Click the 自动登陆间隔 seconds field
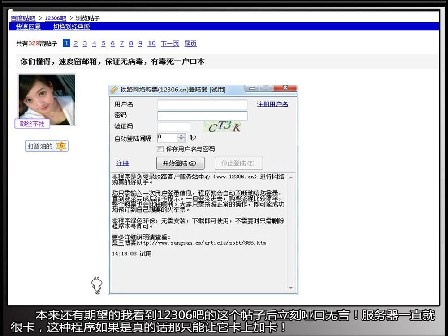 pyautogui.click(x=168, y=138)
